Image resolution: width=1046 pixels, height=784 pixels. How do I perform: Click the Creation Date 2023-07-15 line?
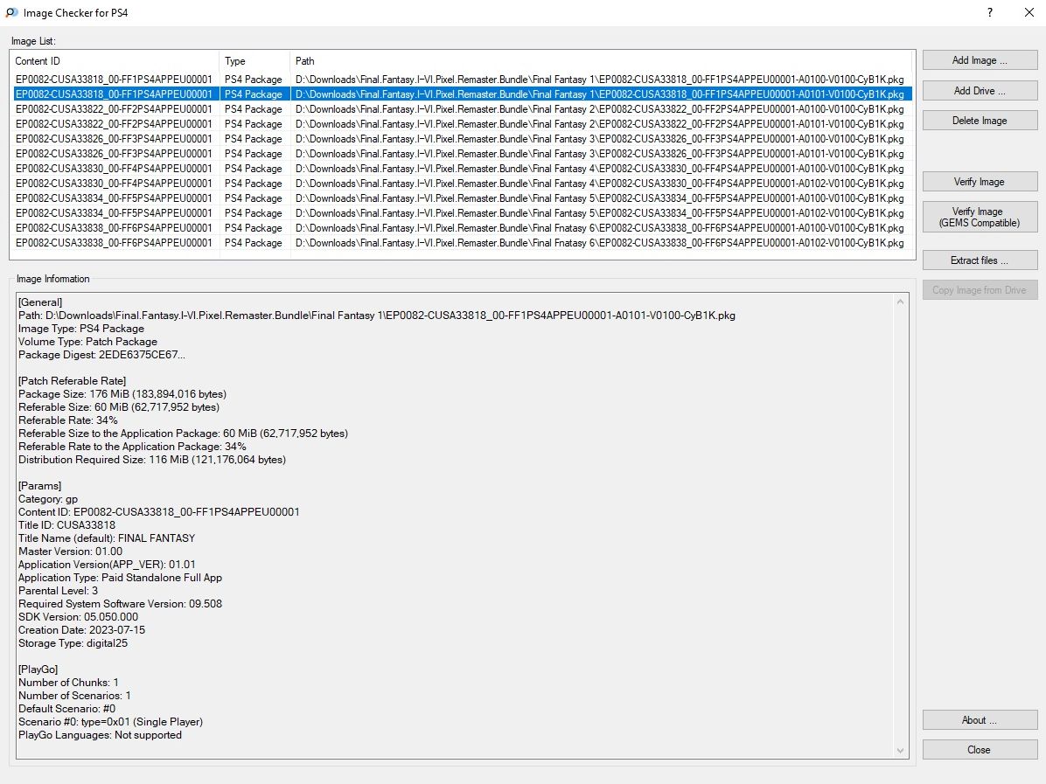81,630
